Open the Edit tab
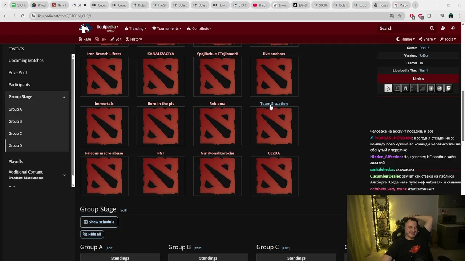Screen dimensions: 465x261 pyautogui.click(x=116, y=39)
